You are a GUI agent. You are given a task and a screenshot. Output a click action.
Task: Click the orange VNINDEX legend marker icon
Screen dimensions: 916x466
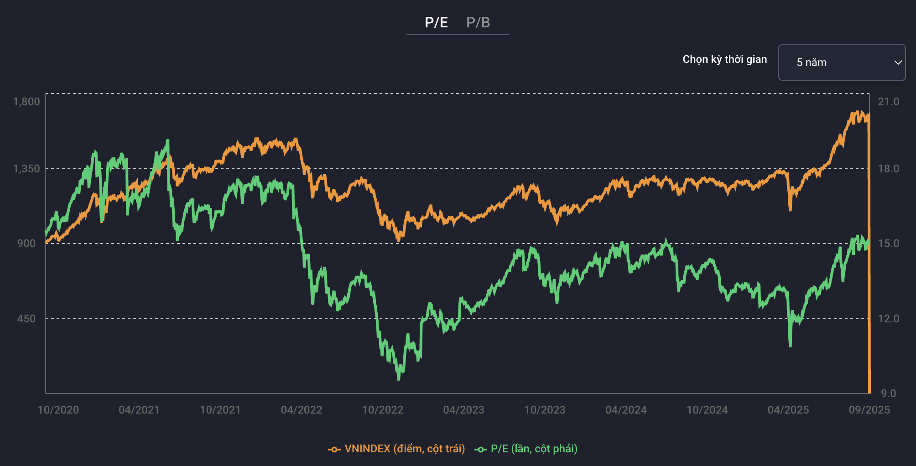click(334, 450)
